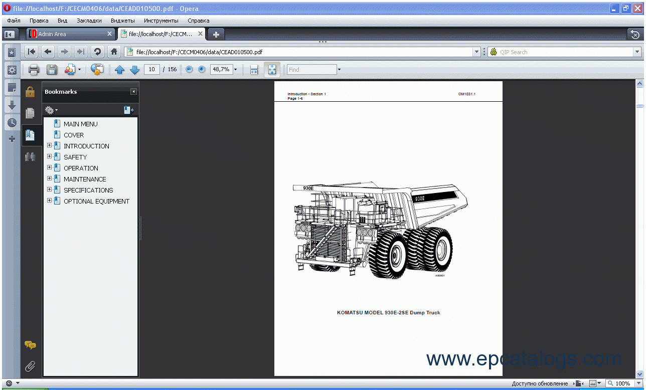646x390 pixels.
Task: Open the Закладки menu
Action: (89, 21)
